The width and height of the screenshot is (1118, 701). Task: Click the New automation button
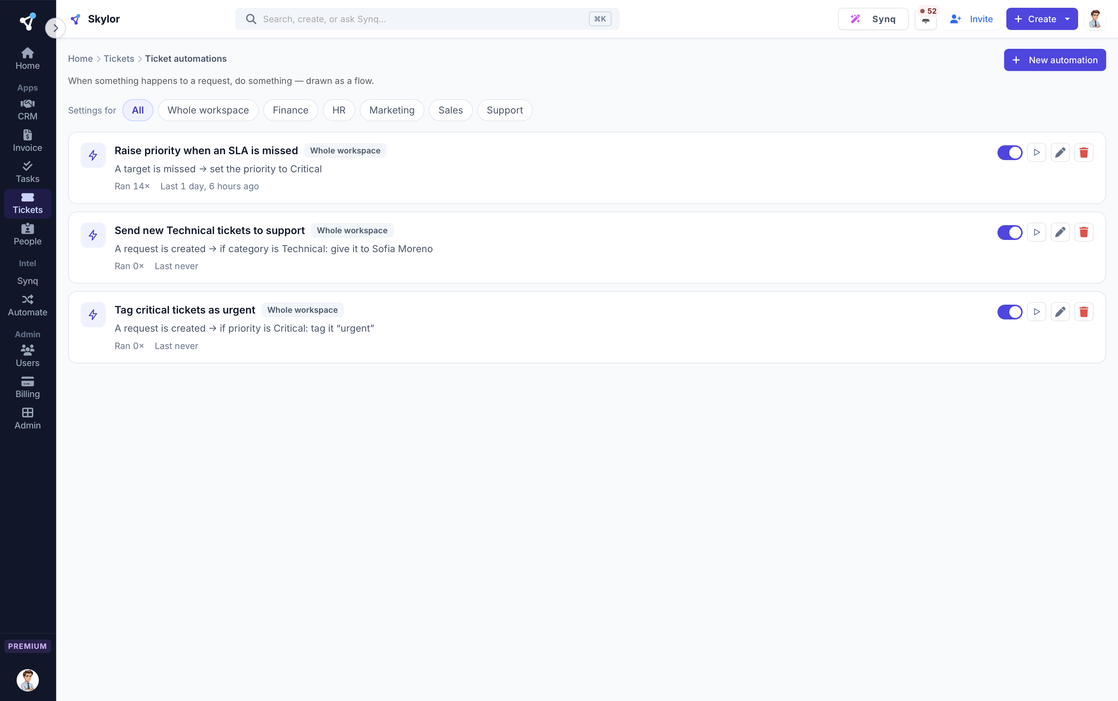click(1054, 60)
